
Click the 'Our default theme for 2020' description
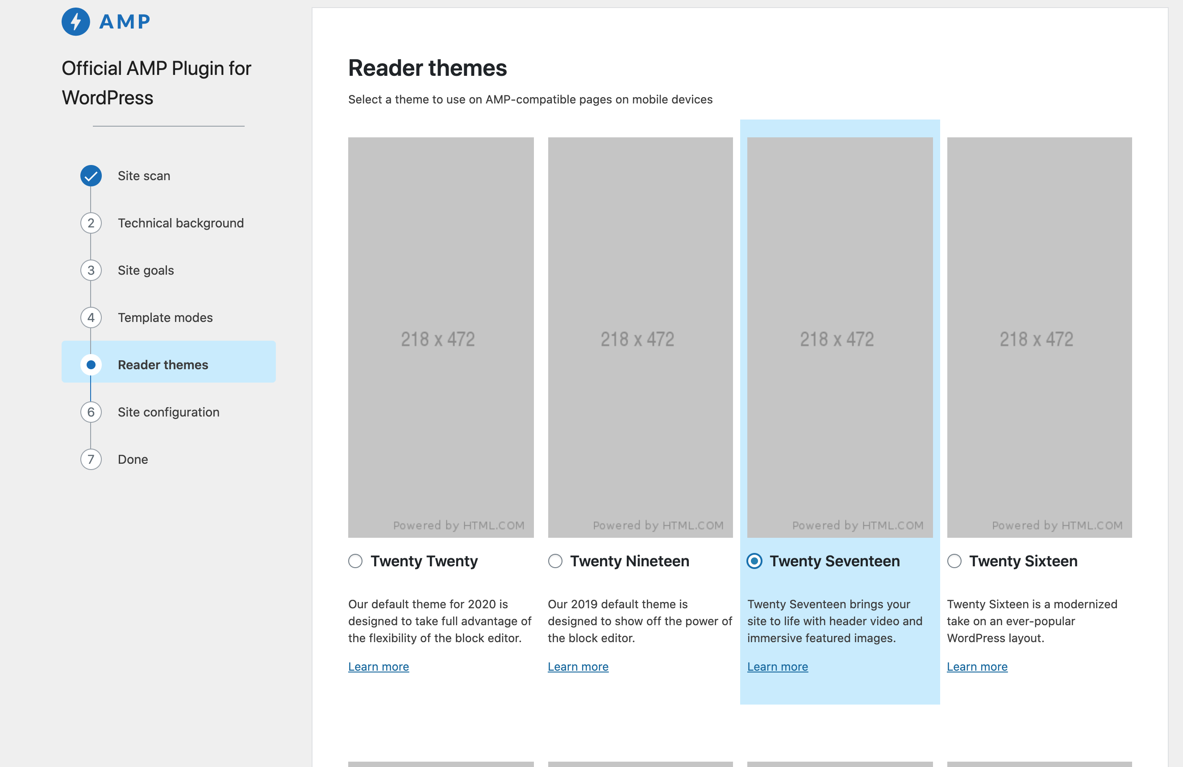440,621
